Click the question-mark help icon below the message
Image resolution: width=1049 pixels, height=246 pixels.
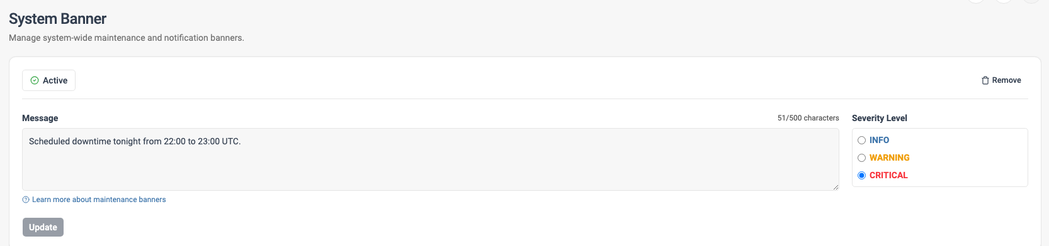[x=26, y=200]
